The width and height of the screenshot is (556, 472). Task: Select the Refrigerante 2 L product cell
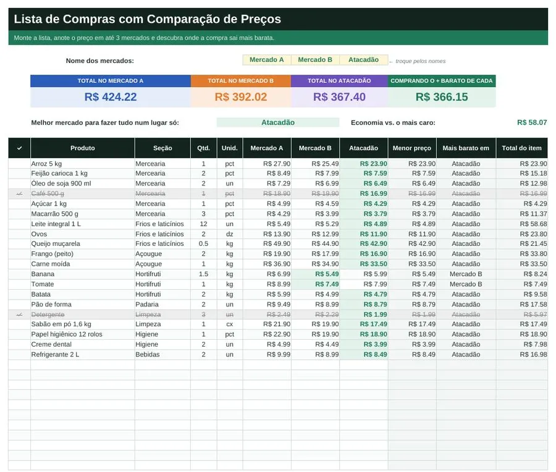tap(83, 355)
